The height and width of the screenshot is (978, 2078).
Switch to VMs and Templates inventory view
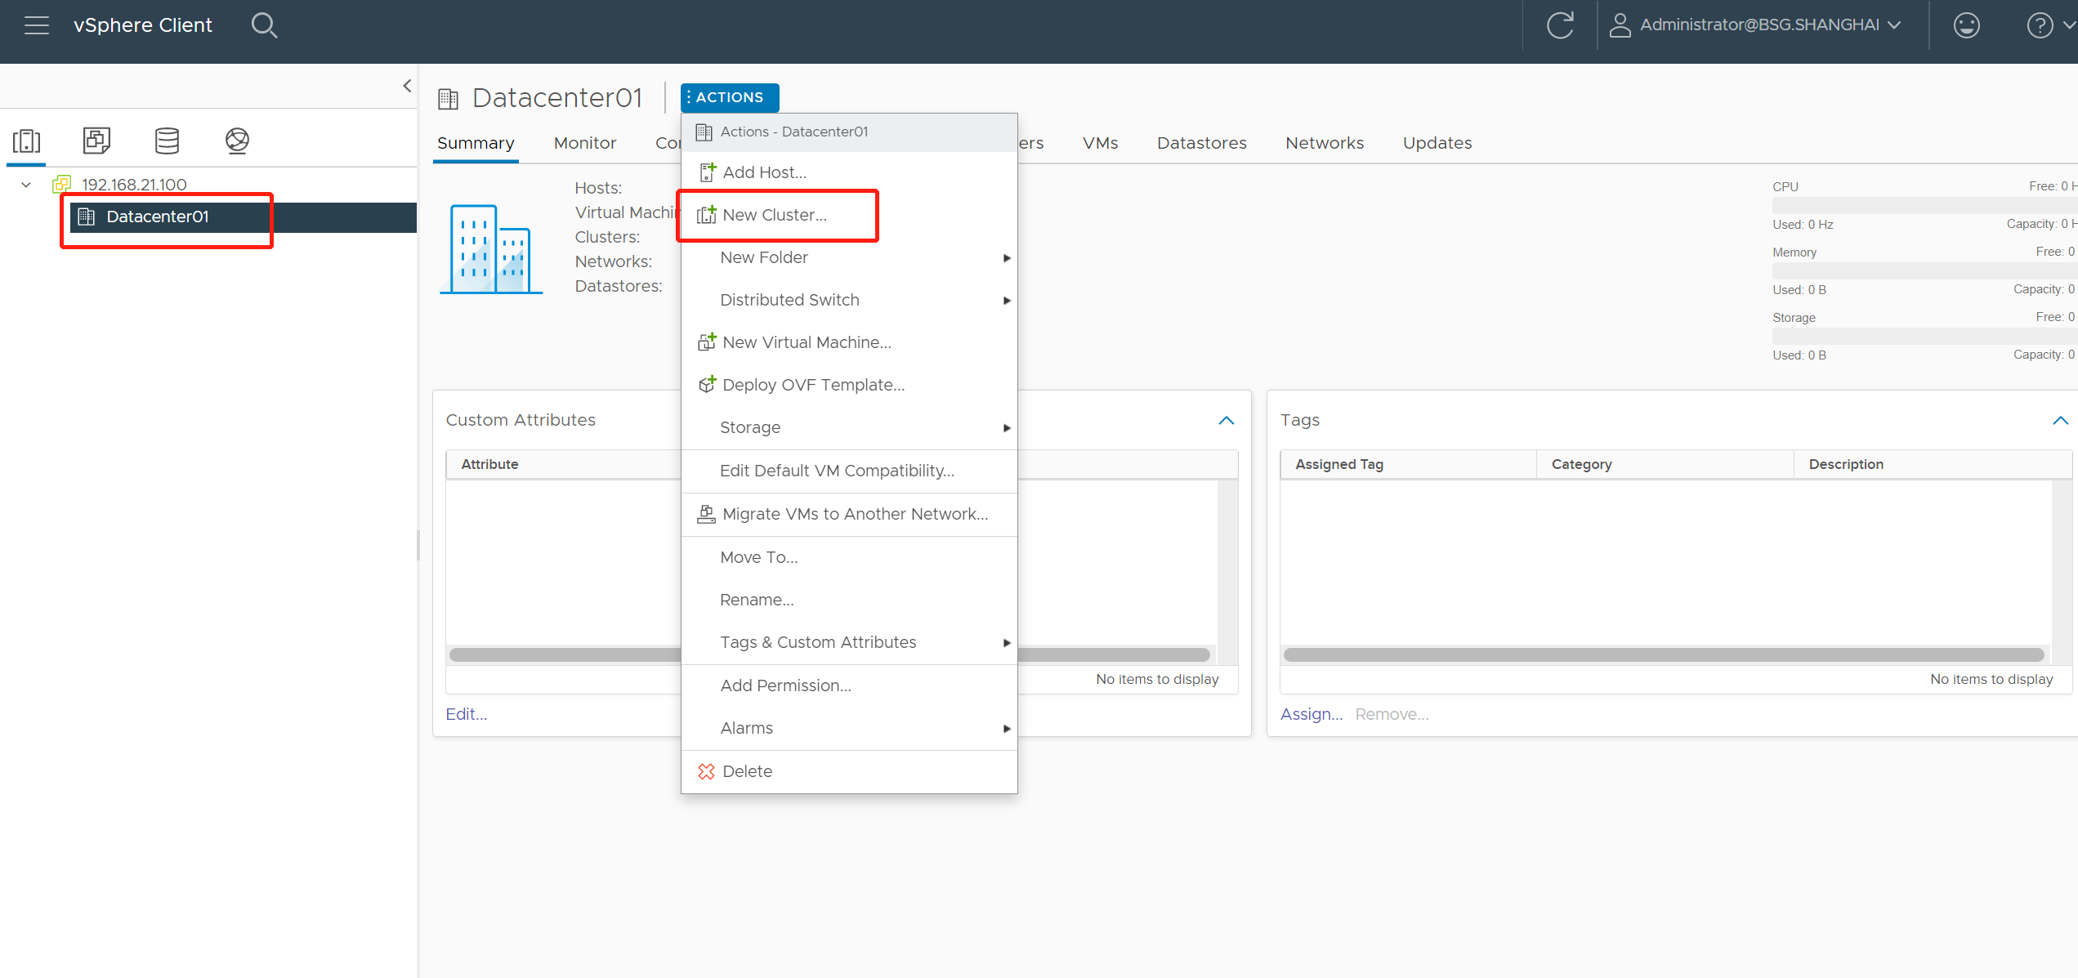96,141
